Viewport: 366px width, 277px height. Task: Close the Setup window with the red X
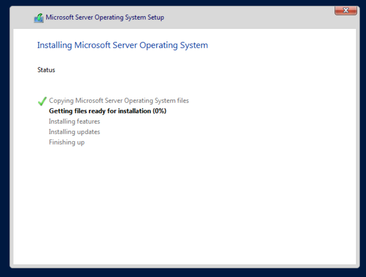[346, 10]
